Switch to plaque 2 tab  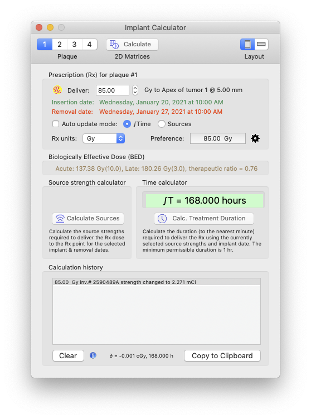[60, 45]
